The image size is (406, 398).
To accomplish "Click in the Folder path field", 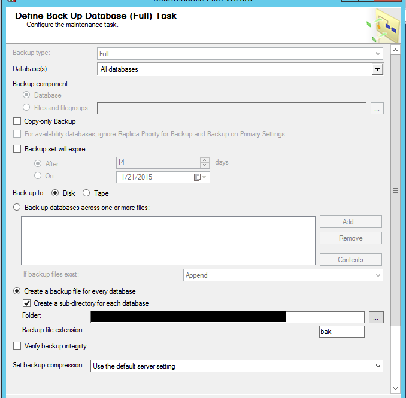I will [228, 317].
